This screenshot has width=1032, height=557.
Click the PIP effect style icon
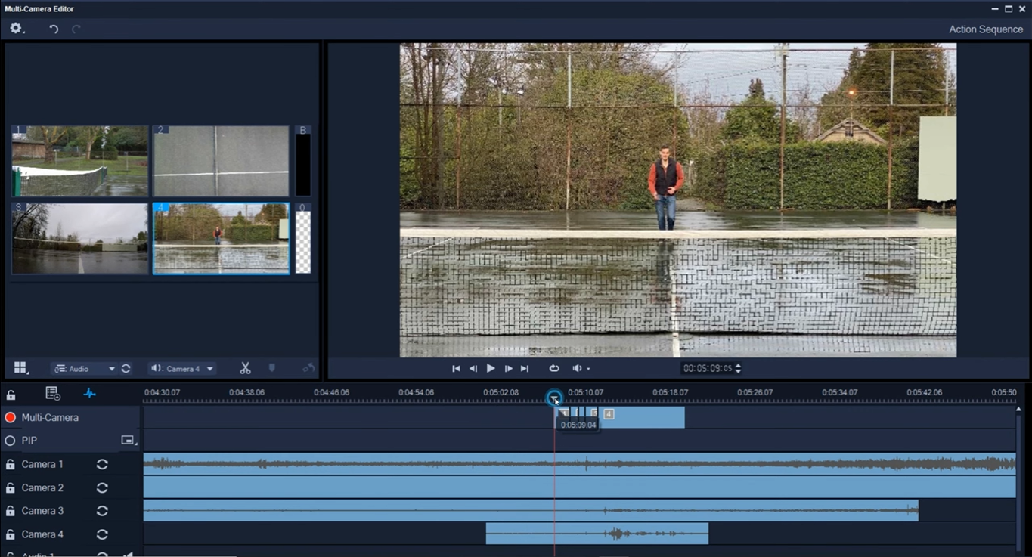click(127, 439)
